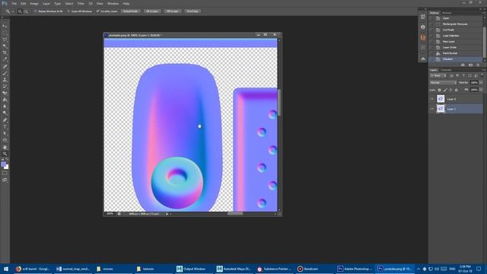Viewport: 487px width, 274px height.
Task: Set the foreground color swatch
Action: 3,164
